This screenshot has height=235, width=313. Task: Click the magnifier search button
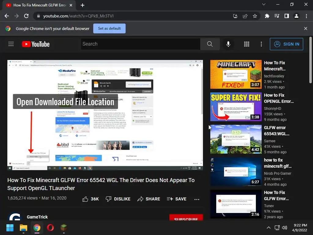210,44
